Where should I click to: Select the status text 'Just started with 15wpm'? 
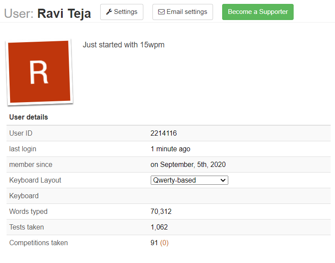tap(123, 45)
